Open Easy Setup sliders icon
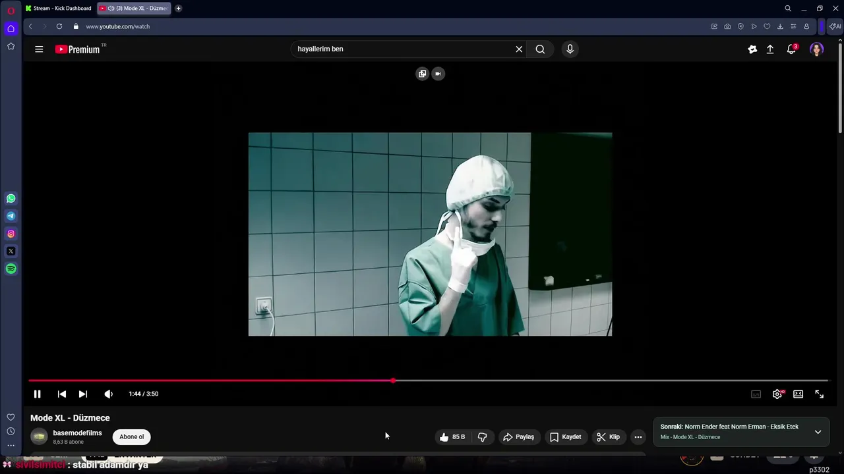The width and height of the screenshot is (844, 474). (x=793, y=26)
